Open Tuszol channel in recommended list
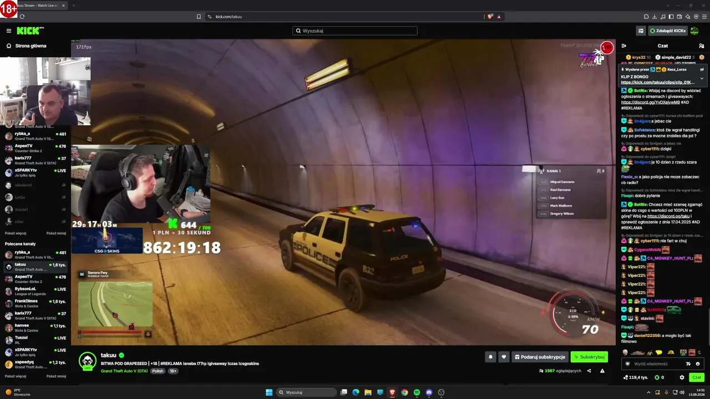This screenshot has width=710, height=399. tap(35, 340)
